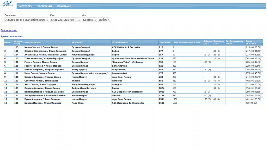
Task: Click the winch value 200 (4)
Action: pos(207,96)
